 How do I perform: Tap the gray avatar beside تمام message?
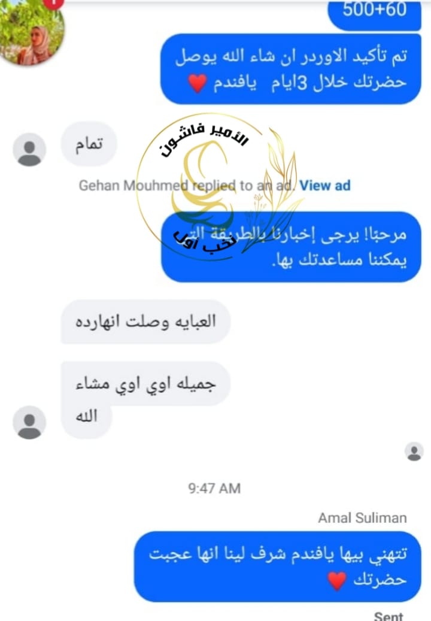coord(29,149)
